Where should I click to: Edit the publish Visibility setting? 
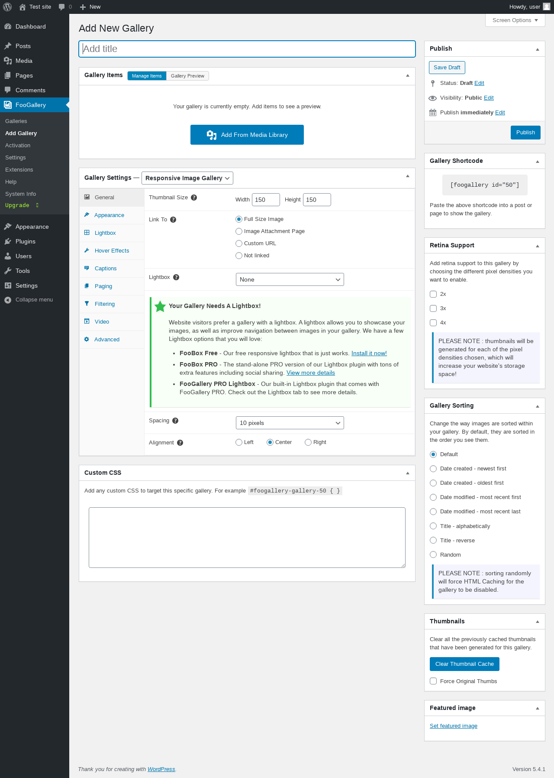[x=489, y=98]
